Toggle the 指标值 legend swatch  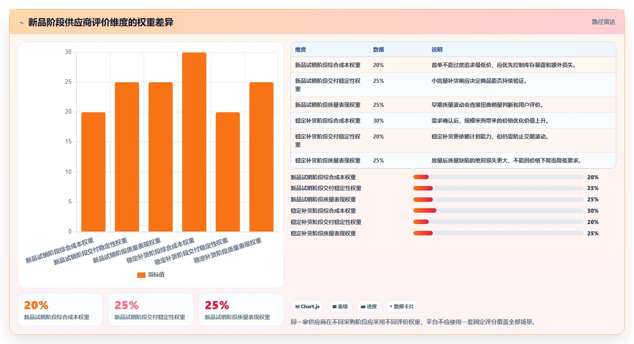tap(141, 275)
